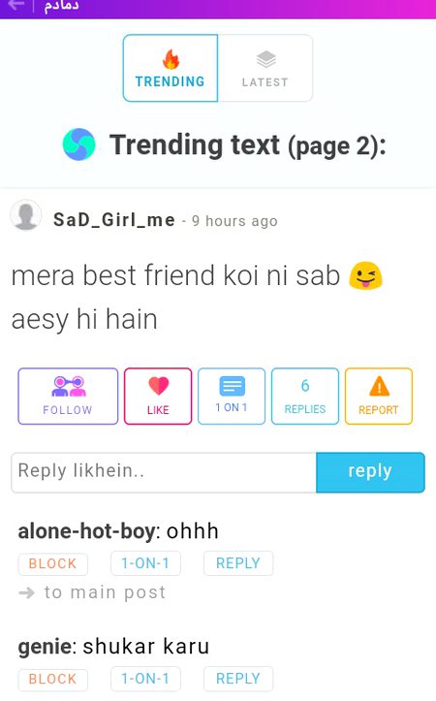Reply to genie's comment

[x=238, y=679]
